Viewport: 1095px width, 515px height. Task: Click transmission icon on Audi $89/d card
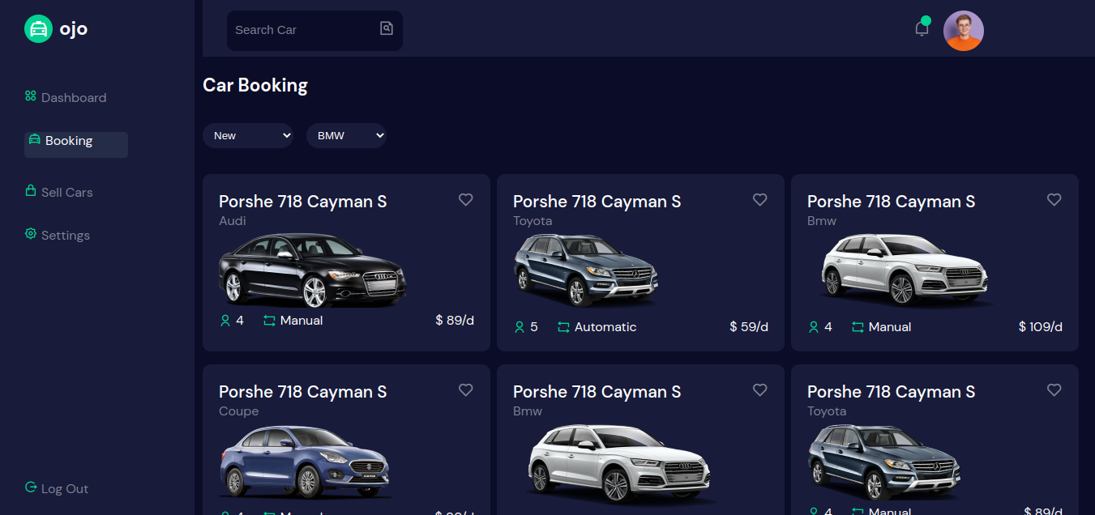pos(270,321)
